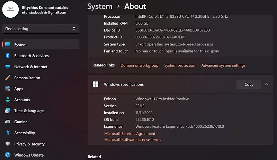This screenshot has height=160, width=277.
Task: Click the Windows Feature Experience Pack value
Action: pos(179,126)
